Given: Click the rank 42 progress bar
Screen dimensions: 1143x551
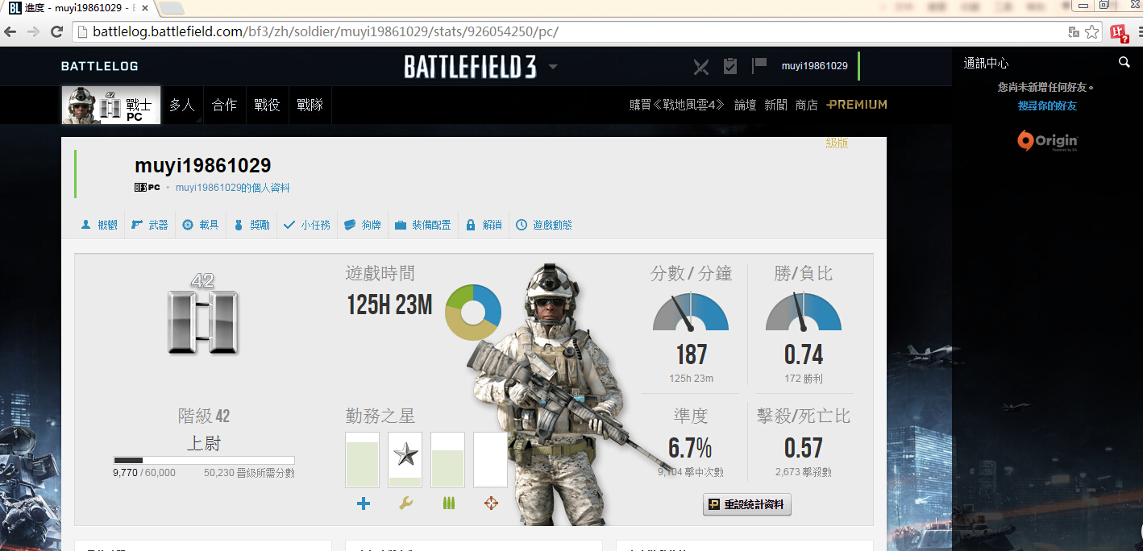Looking at the screenshot, I should coord(204,460).
